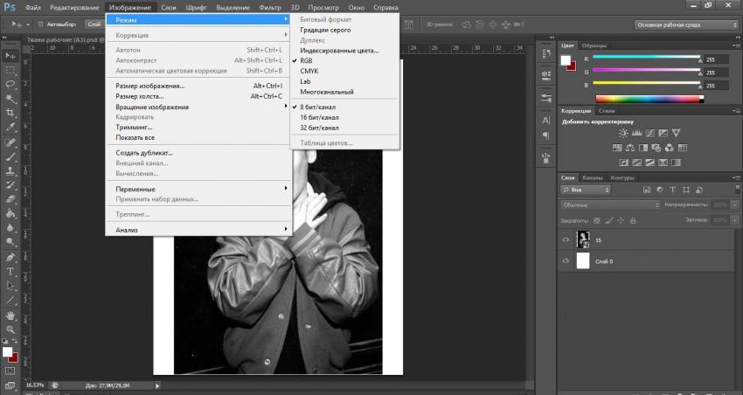Enable the Автовыбор checkbox

click(40, 24)
